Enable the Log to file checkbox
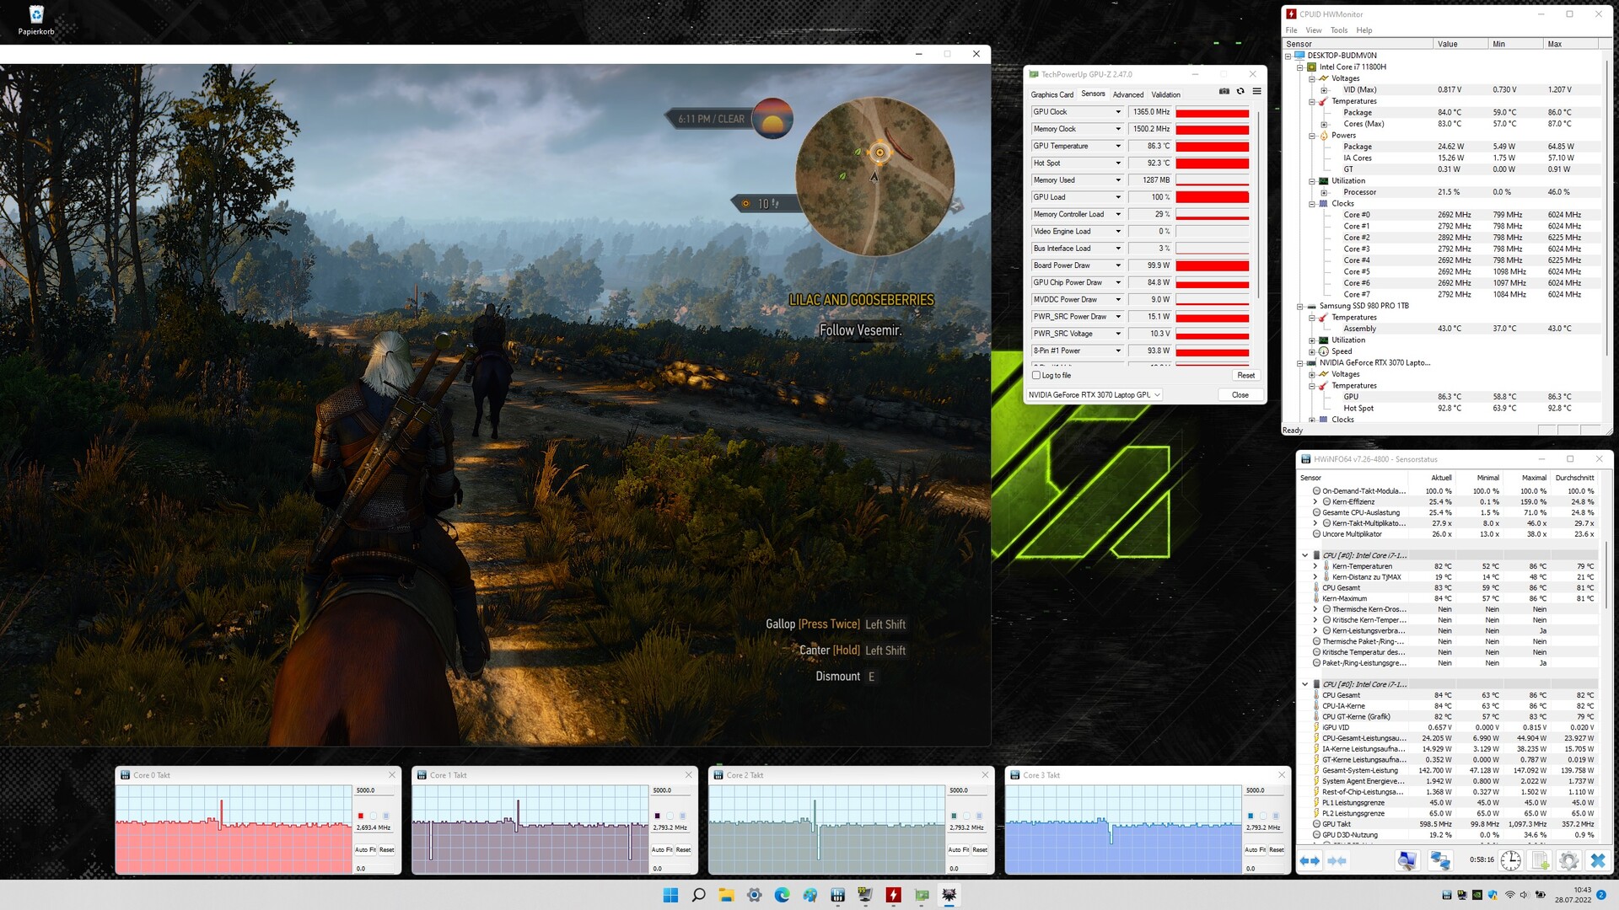Image resolution: width=1619 pixels, height=910 pixels. coord(1036,376)
